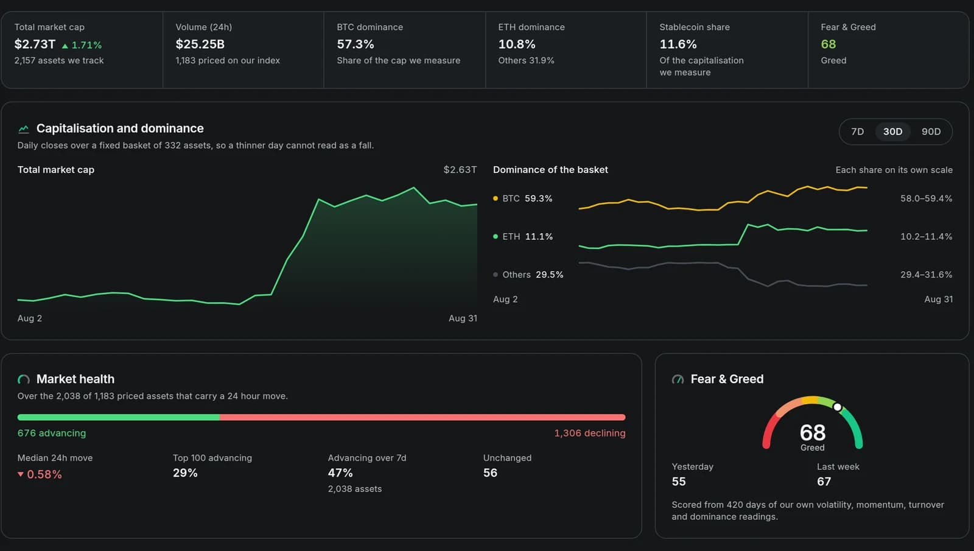This screenshot has width=974, height=551.
Task: Click the 10.8% ETH dominance value
Action: (x=517, y=44)
